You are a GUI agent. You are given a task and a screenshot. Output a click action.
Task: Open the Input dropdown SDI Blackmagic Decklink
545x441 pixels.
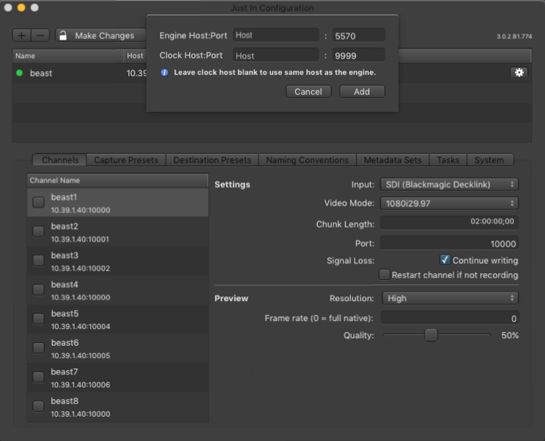coord(450,184)
